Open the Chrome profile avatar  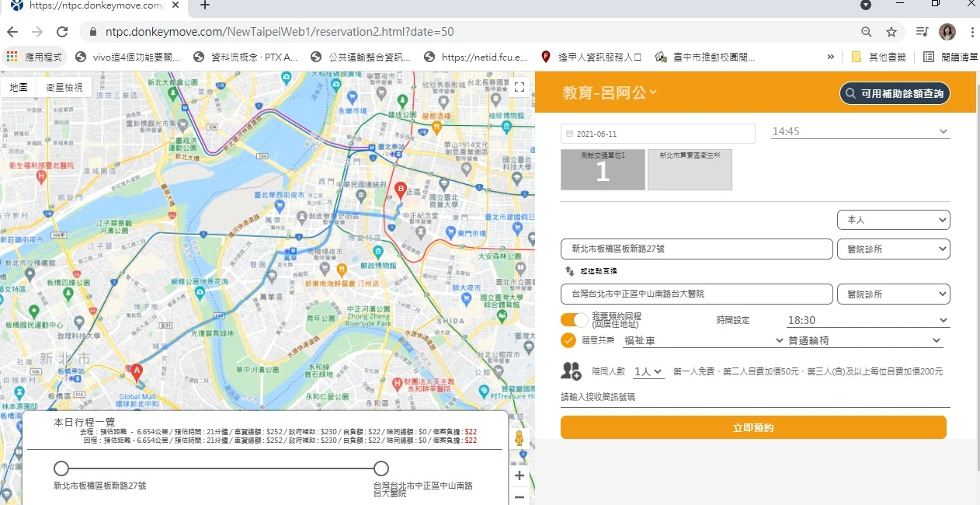(x=947, y=32)
